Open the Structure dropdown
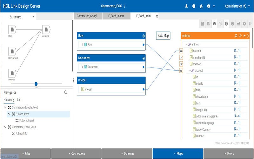The height and width of the screenshot is (159, 254). point(33,17)
